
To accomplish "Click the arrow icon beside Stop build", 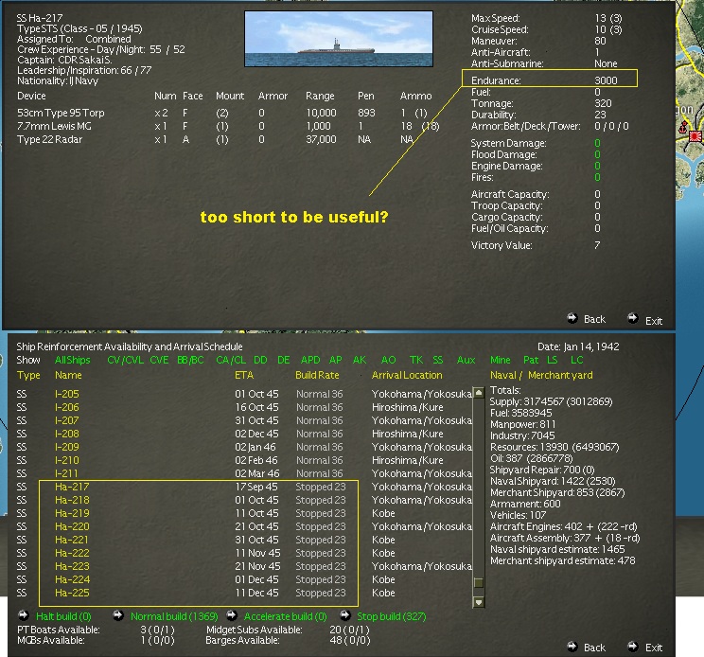I will (344, 615).
